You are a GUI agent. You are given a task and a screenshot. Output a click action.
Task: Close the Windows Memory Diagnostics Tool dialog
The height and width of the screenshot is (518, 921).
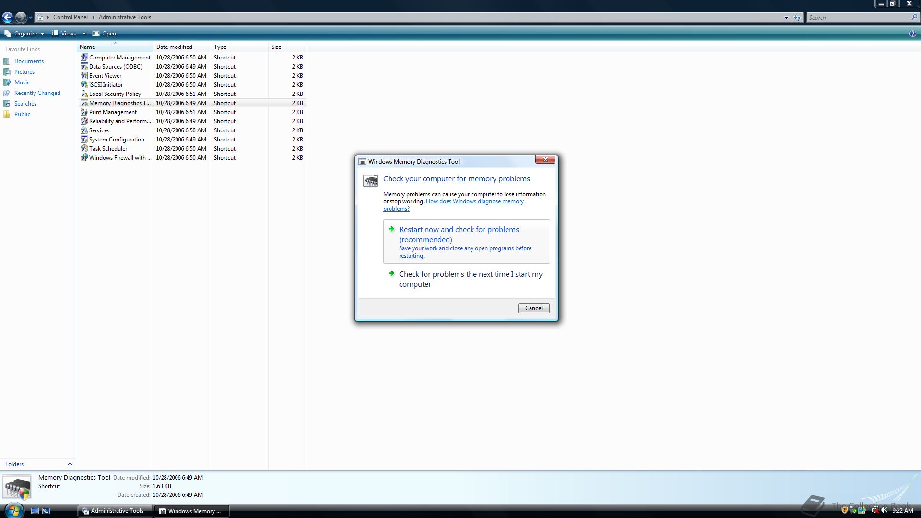point(545,159)
